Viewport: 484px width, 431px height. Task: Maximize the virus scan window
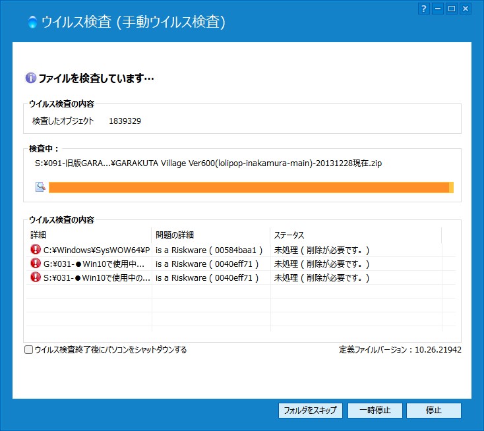tap(452, 9)
